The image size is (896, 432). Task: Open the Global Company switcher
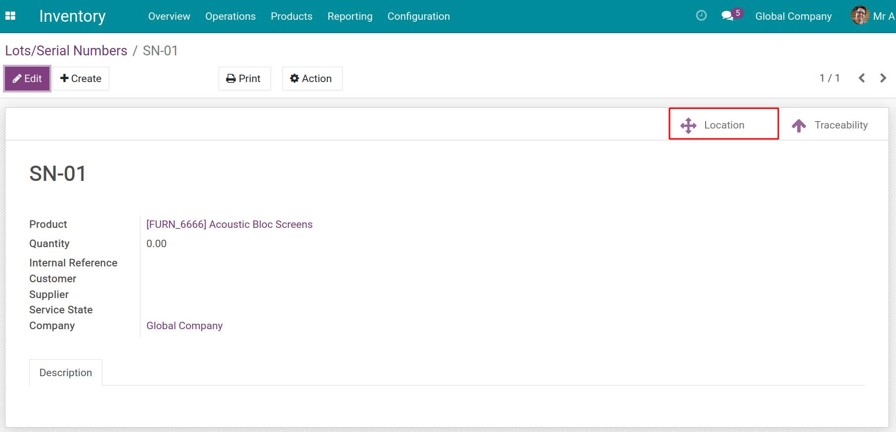pos(793,16)
